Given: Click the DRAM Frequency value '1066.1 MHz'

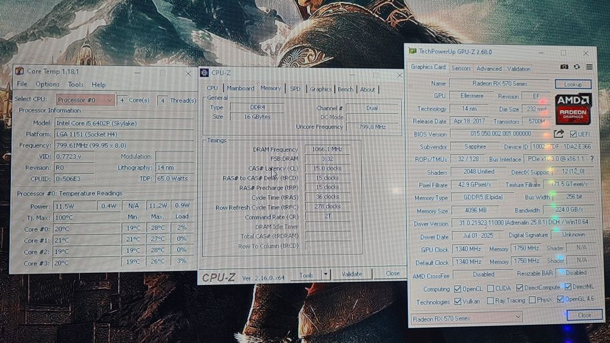Looking at the screenshot, I should (x=327, y=149).
